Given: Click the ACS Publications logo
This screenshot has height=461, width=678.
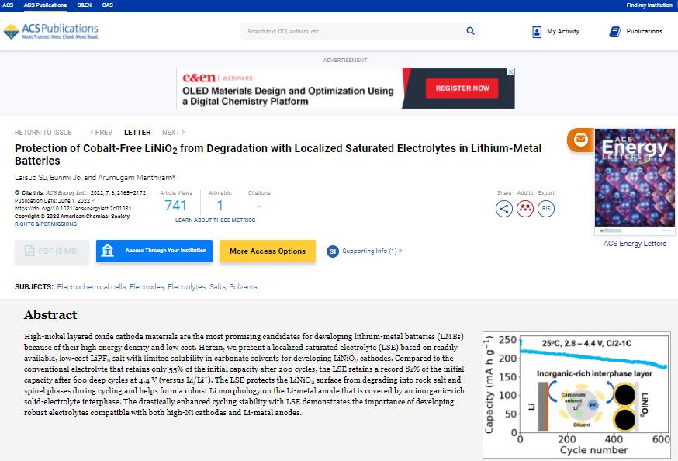Looking at the screenshot, I should click(x=50, y=31).
